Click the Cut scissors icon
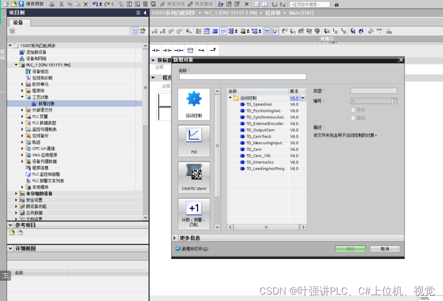 click(x=61, y=4)
